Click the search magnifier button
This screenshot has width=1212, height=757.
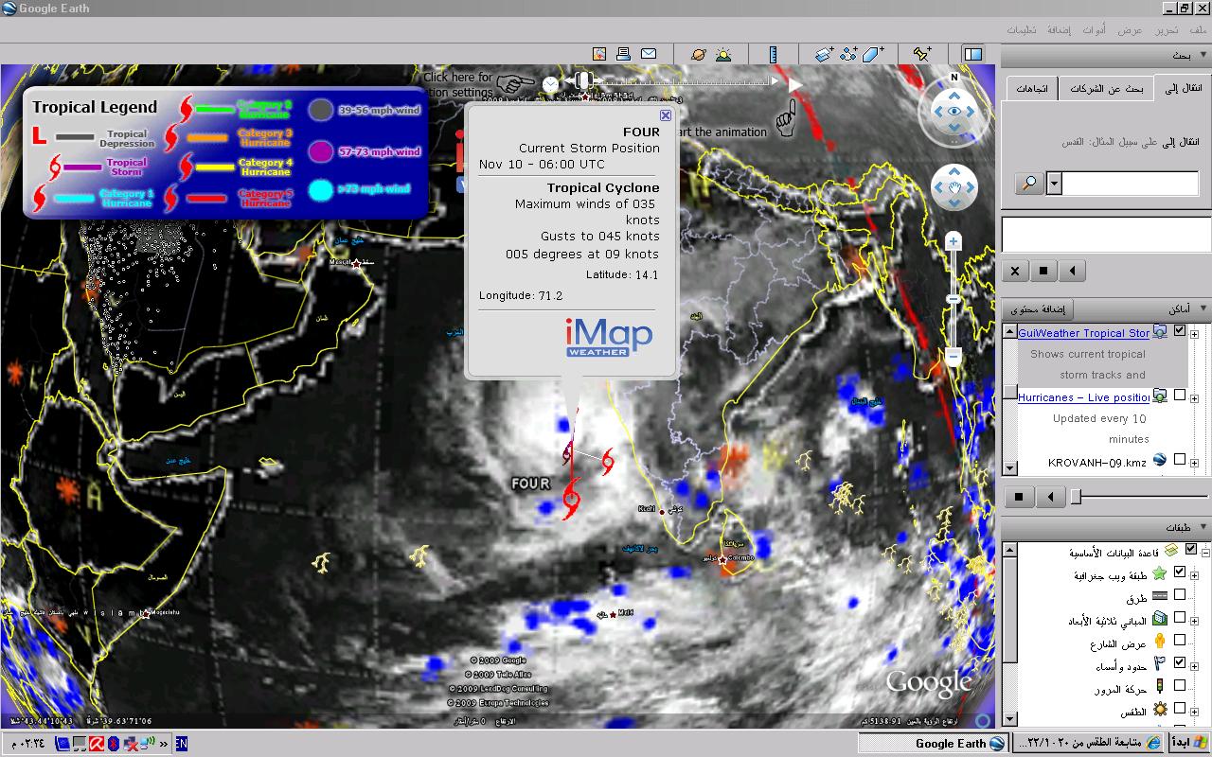pyautogui.click(x=1029, y=184)
